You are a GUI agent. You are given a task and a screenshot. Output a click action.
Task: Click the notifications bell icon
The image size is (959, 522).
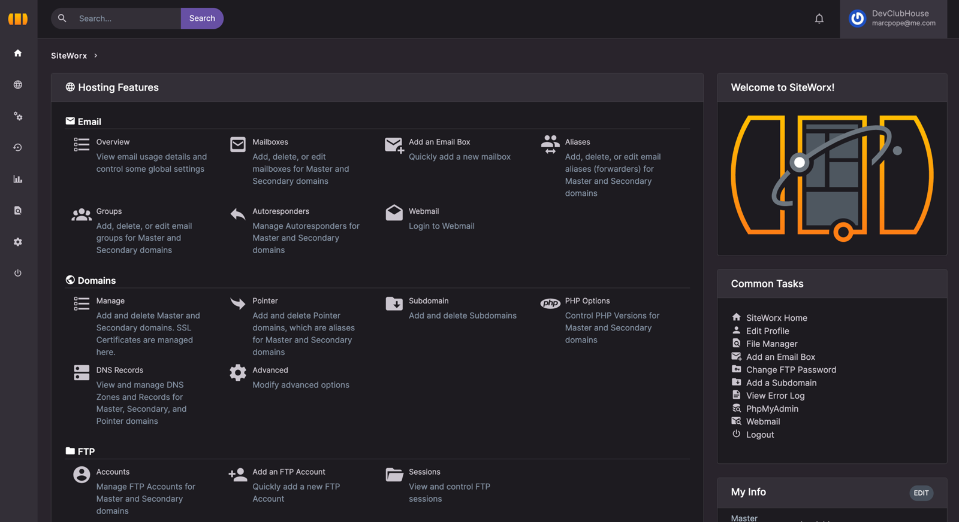[819, 19]
